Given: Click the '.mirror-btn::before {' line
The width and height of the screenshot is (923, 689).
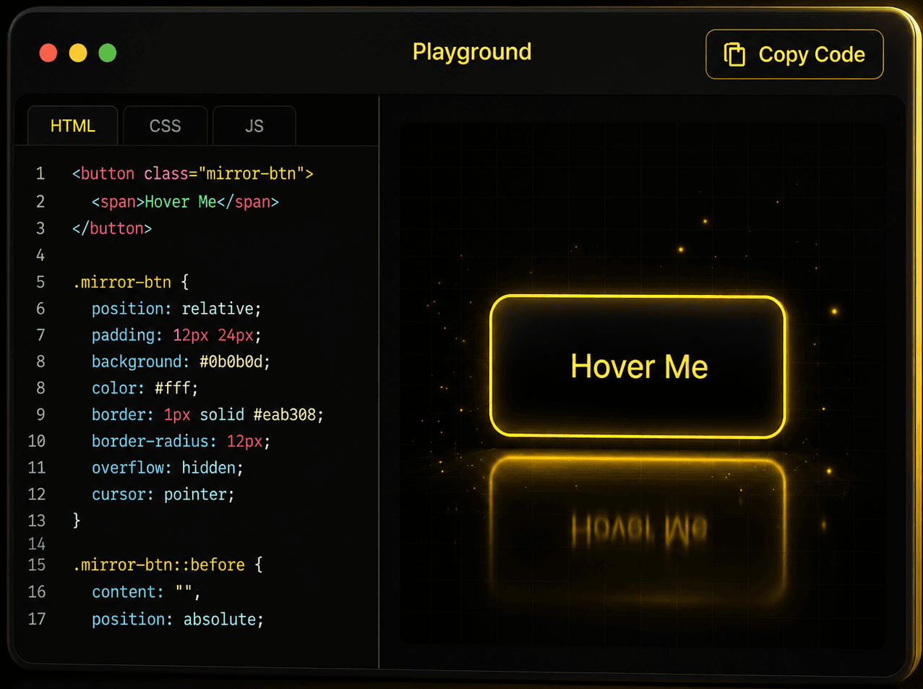Looking at the screenshot, I should (168, 565).
